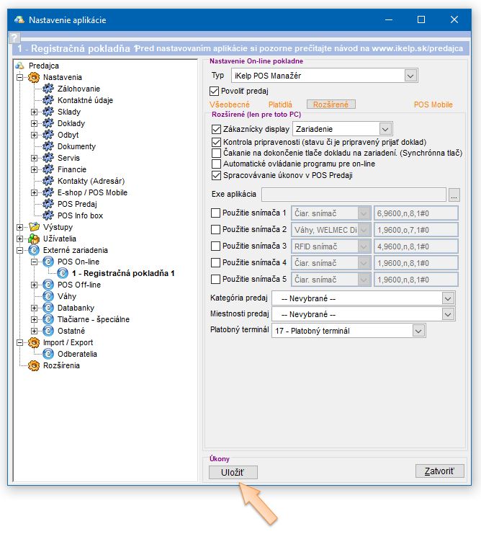The height and width of the screenshot is (534, 481).
Task: Click the Uložiť button
Action: click(x=233, y=472)
